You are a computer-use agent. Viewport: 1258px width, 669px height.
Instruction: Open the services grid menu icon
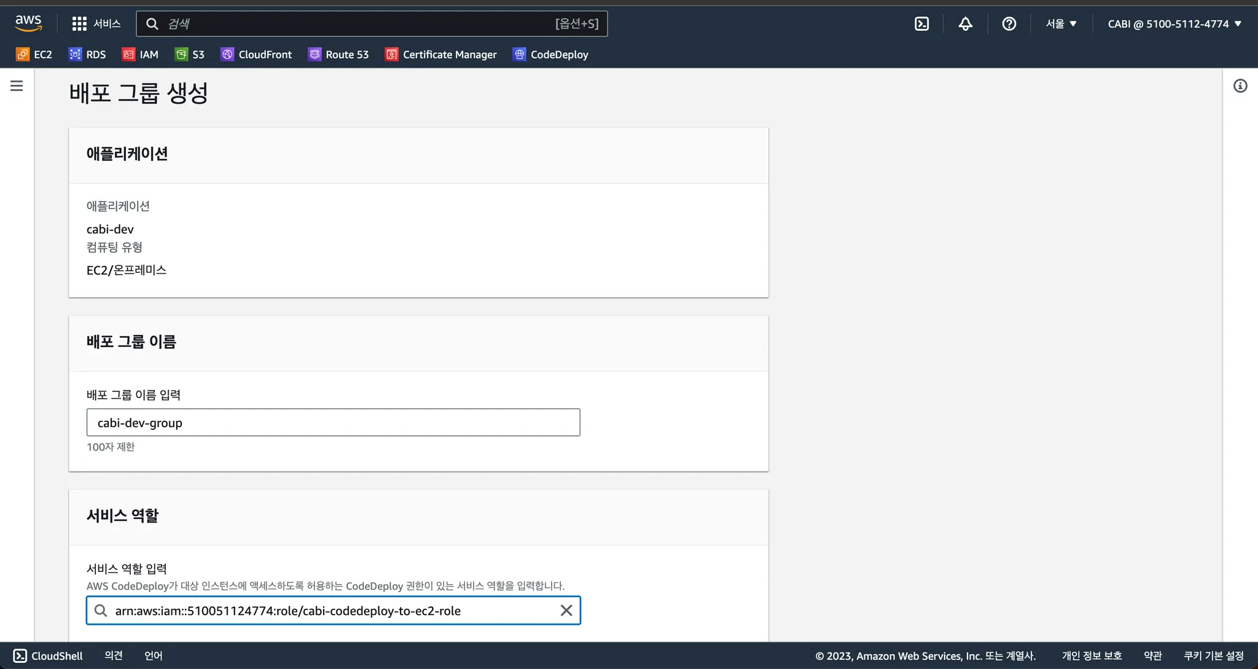(x=79, y=24)
